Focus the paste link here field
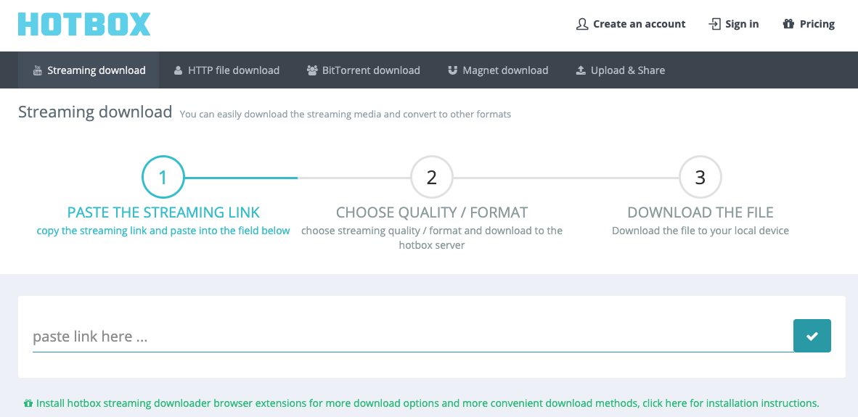Viewport: 858px width, 417px height. click(x=412, y=336)
